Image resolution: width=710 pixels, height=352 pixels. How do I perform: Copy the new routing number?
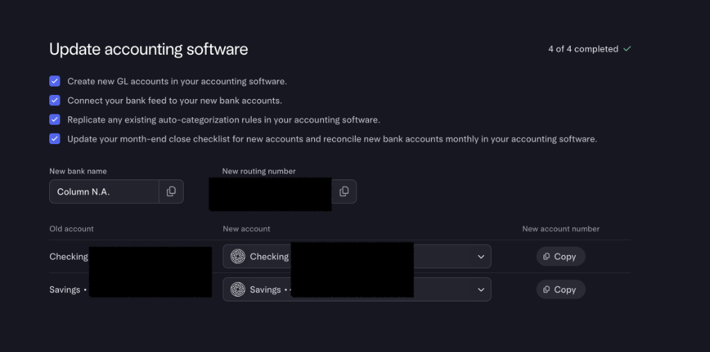pyautogui.click(x=344, y=191)
